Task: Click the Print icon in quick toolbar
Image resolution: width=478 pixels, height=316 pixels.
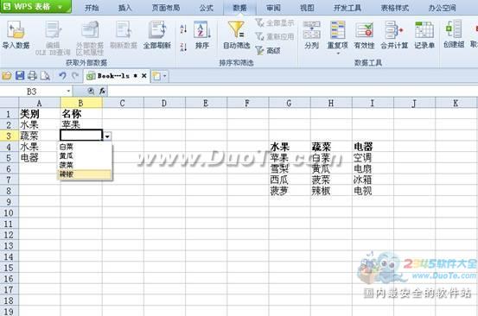Action: [32, 75]
